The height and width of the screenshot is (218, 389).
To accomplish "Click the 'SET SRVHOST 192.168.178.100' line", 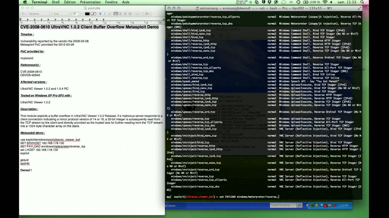I will tap(42, 143).
